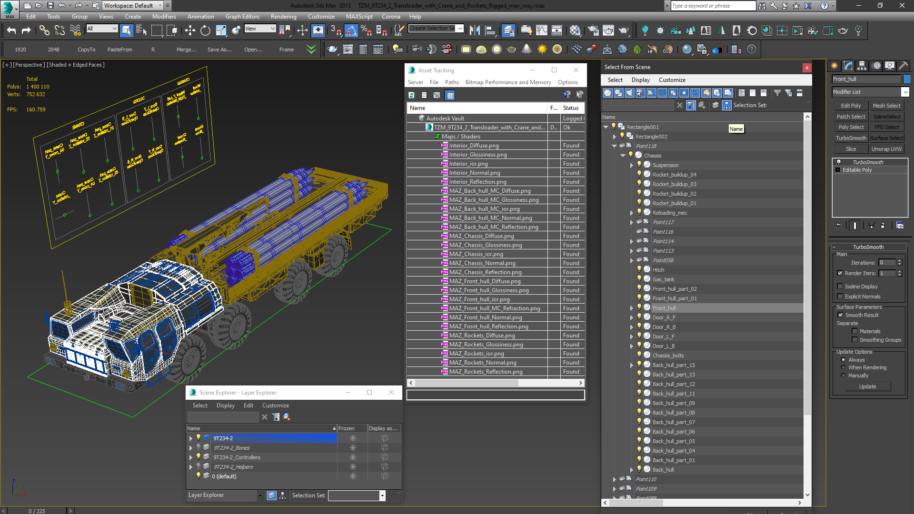Open Curve Editor icon in main toolbar
The image size is (914, 514).
click(x=542, y=30)
